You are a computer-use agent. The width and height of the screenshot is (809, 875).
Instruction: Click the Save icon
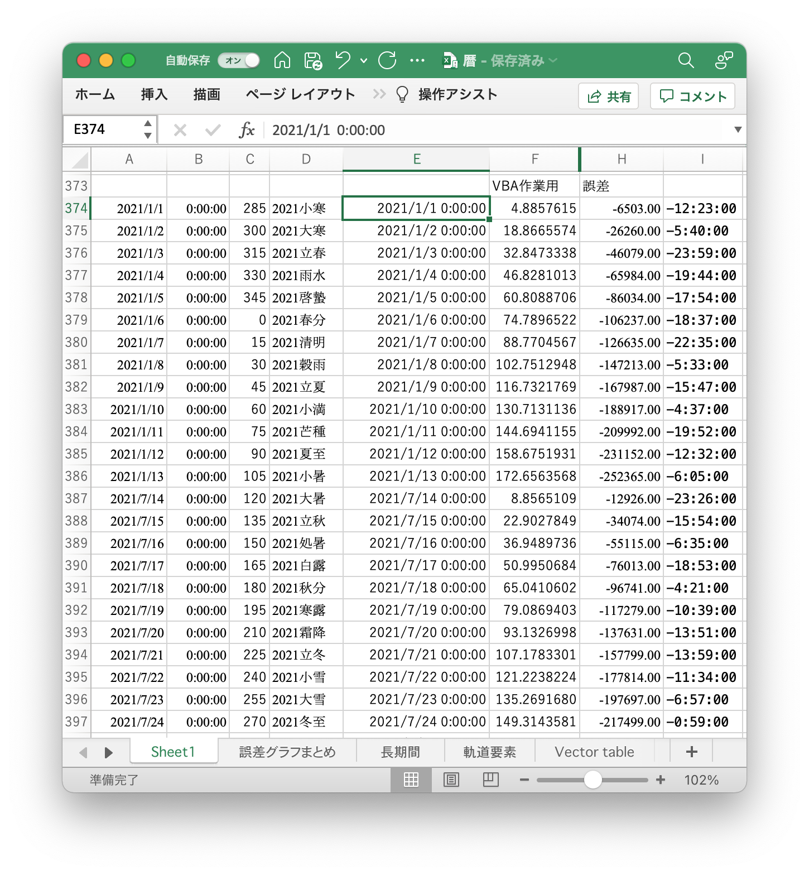(x=314, y=60)
